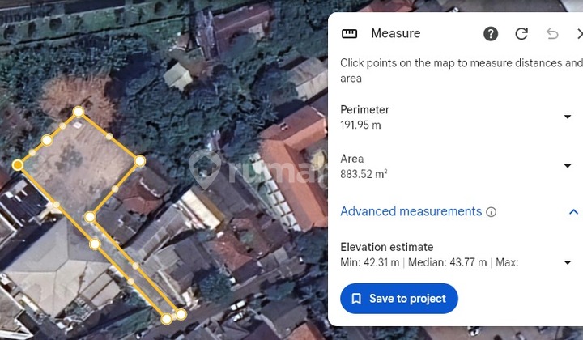The image size is (583, 340).
Task: Collapse the Advanced measurements section chevron
Action: 573,212
